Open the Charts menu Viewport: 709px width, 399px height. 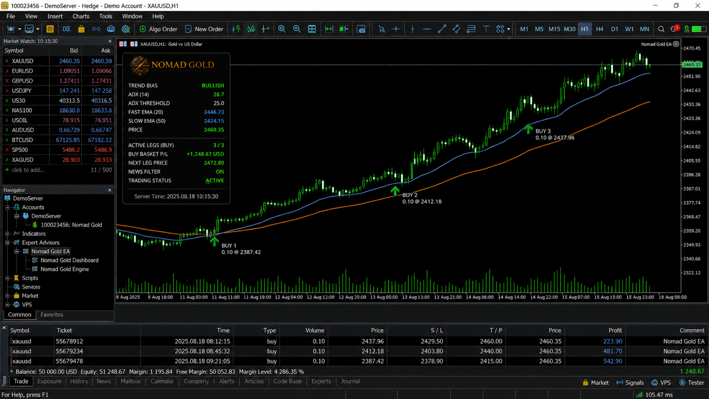(x=81, y=16)
